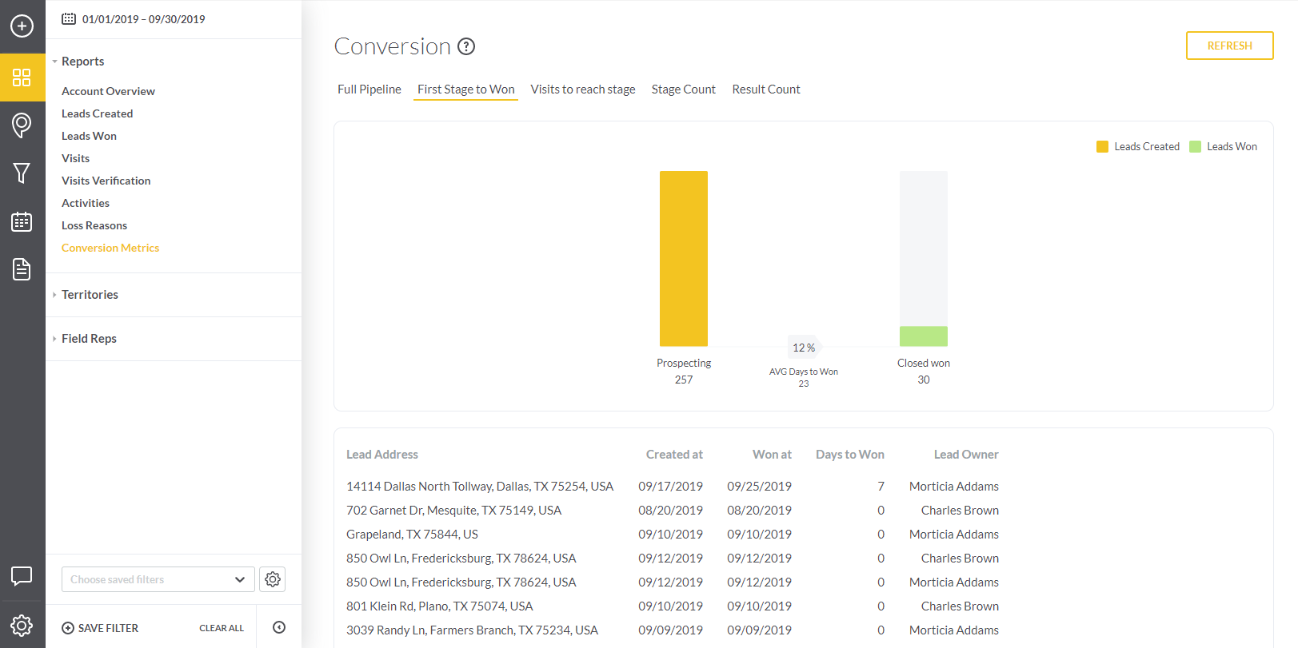Open Leads Created report
1298x648 pixels.
tap(97, 113)
